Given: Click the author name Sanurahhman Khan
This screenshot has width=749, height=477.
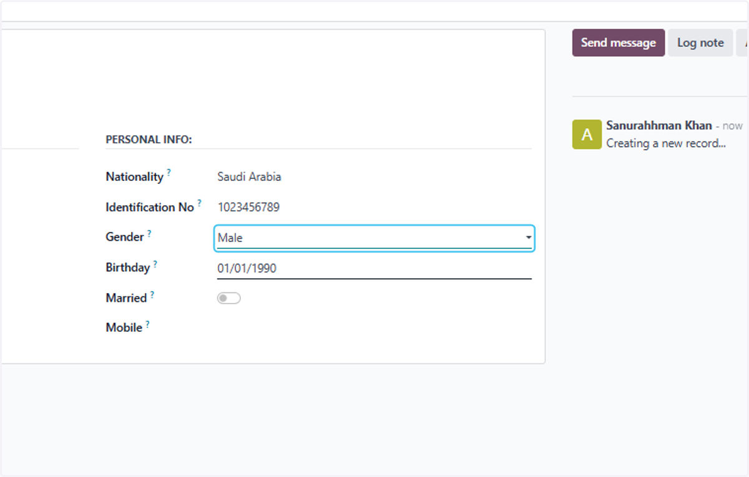Looking at the screenshot, I should coord(659,125).
